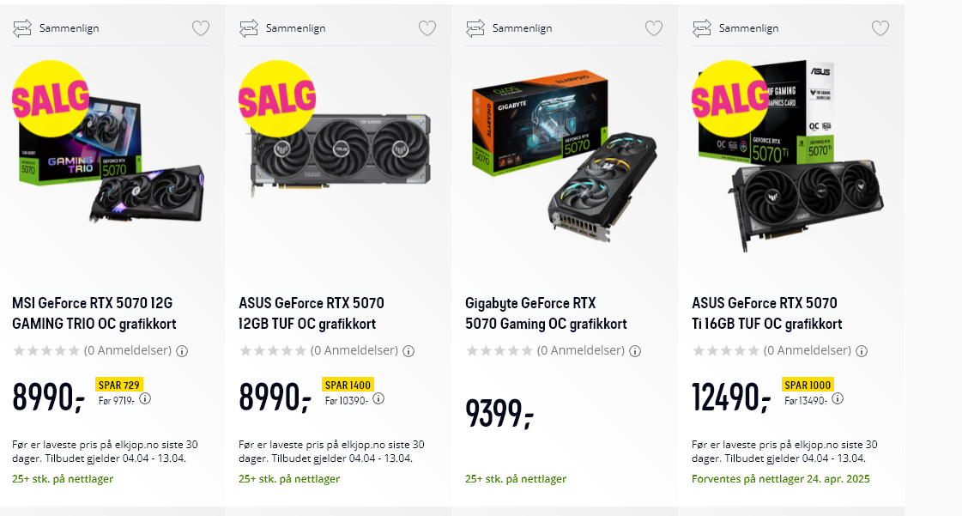Click compare arrows icon for MSI GAMING TRIO
This screenshot has height=516, width=962.
pyautogui.click(x=22, y=28)
